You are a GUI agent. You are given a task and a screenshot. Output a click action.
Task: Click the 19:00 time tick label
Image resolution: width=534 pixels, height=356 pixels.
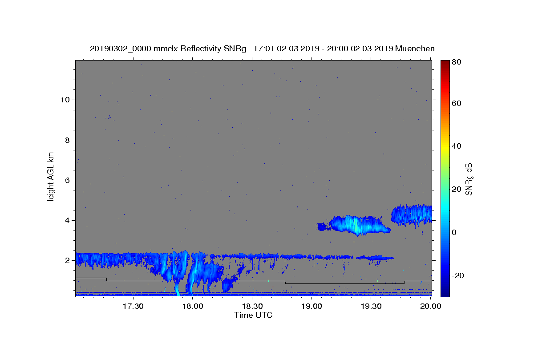312,306
